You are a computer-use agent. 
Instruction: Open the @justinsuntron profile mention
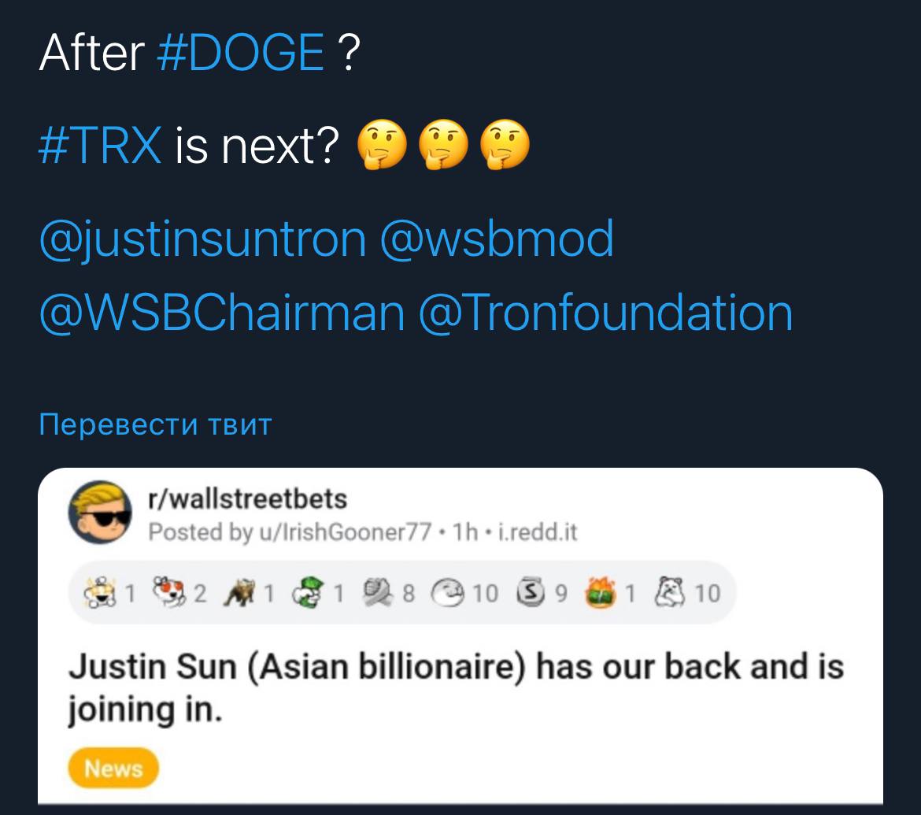click(202, 239)
